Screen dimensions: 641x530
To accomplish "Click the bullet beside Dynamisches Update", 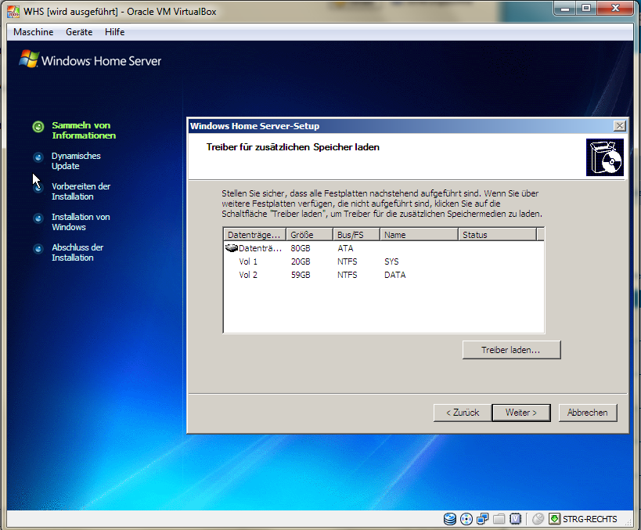I will coord(38,157).
